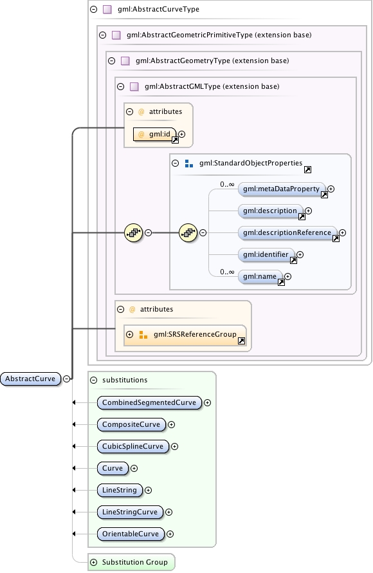Image resolution: width=373 pixels, height=573 pixels.
Task: Select the gml:metaDataProperty element
Action: [x=282, y=189]
